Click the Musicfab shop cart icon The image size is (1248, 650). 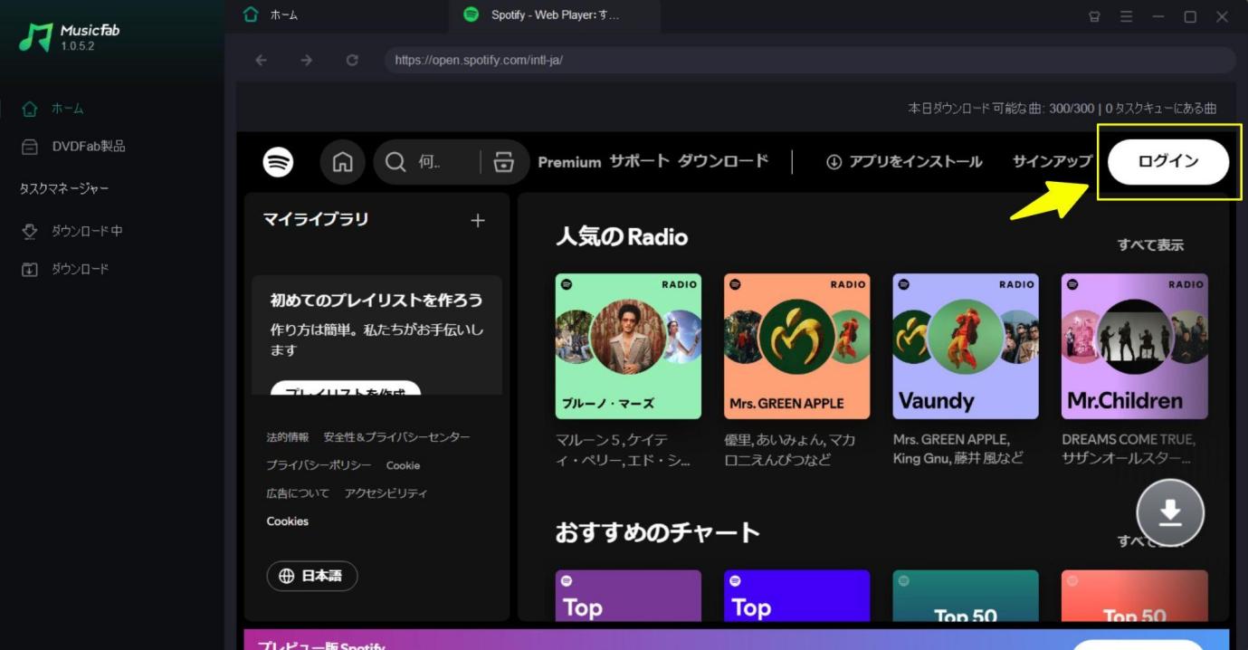point(1094,16)
